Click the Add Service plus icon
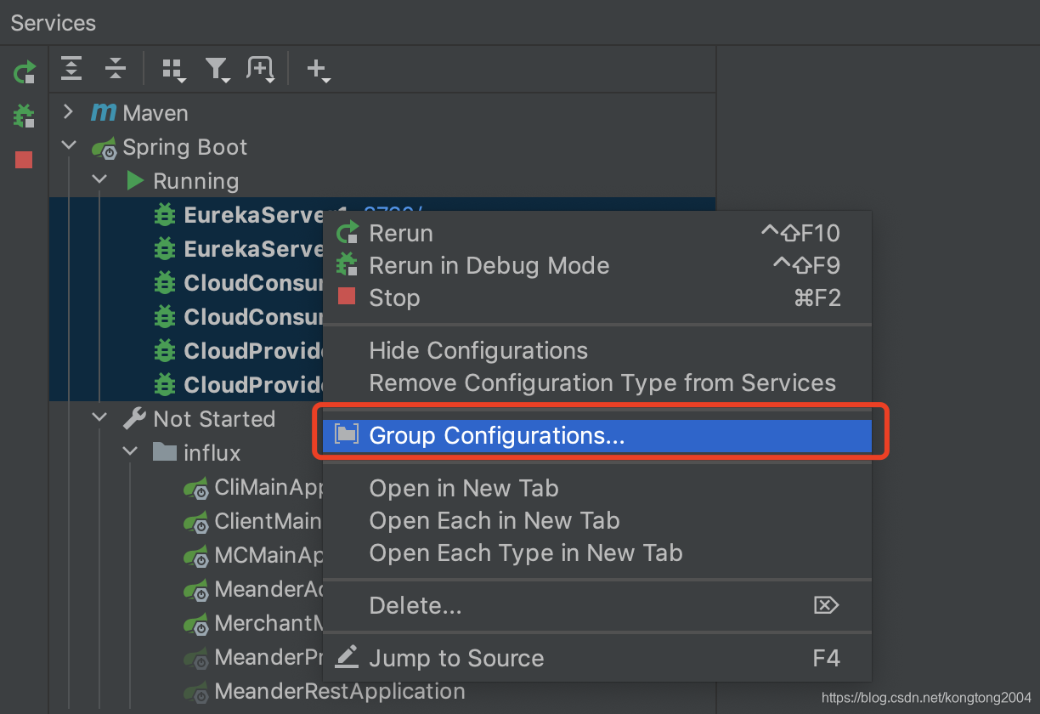This screenshot has height=714, width=1040. click(x=317, y=69)
